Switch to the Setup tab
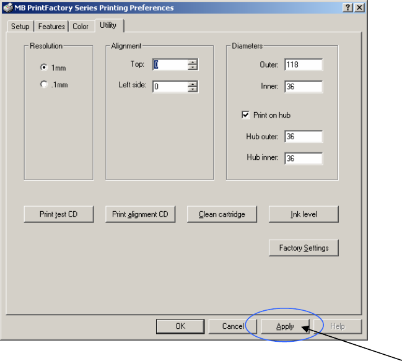 point(20,26)
